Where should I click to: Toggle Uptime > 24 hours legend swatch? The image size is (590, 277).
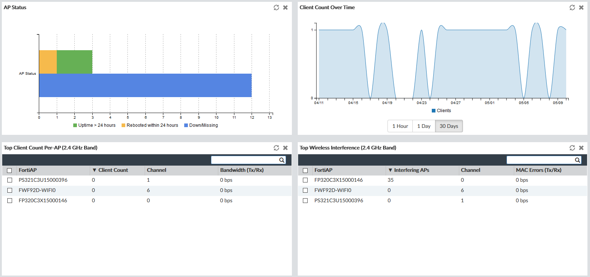pyautogui.click(x=75, y=125)
